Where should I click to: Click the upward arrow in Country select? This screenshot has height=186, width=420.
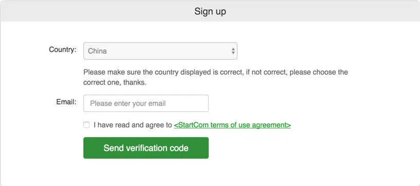233,49
